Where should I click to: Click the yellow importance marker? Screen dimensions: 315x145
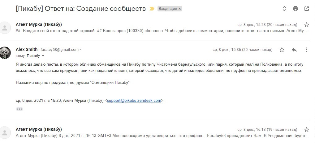click(152, 9)
